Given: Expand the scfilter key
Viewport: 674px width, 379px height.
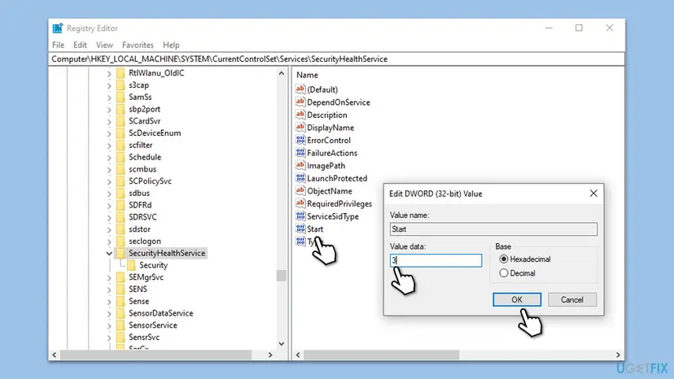Looking at the screenshot, I should [x=109, y=146].
